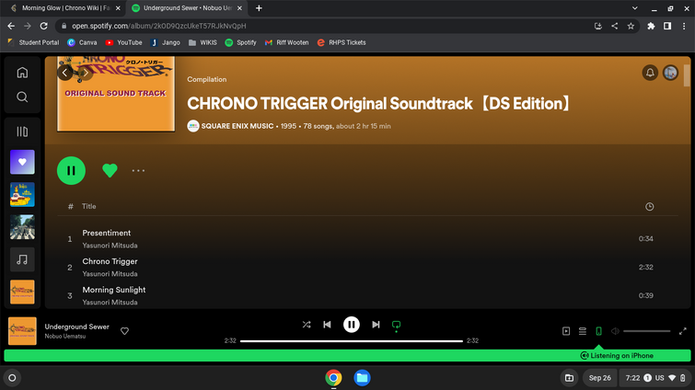Expand player to full screen
Viewport: 695px width, 390px height.
pos(683,331)
